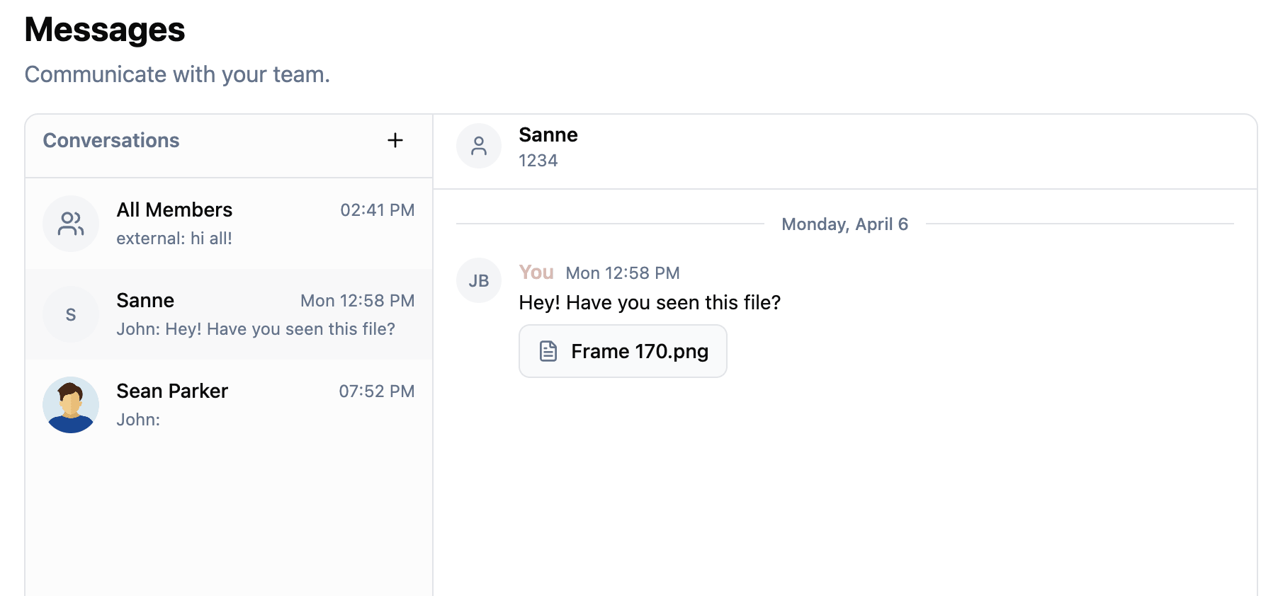The width and height of the screenshot is (1278, 596).
Task: Click Sean Parker's profile picture
Action: [71, 404]
